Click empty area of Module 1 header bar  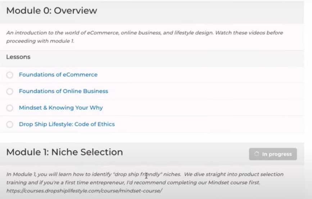[187, 152]
